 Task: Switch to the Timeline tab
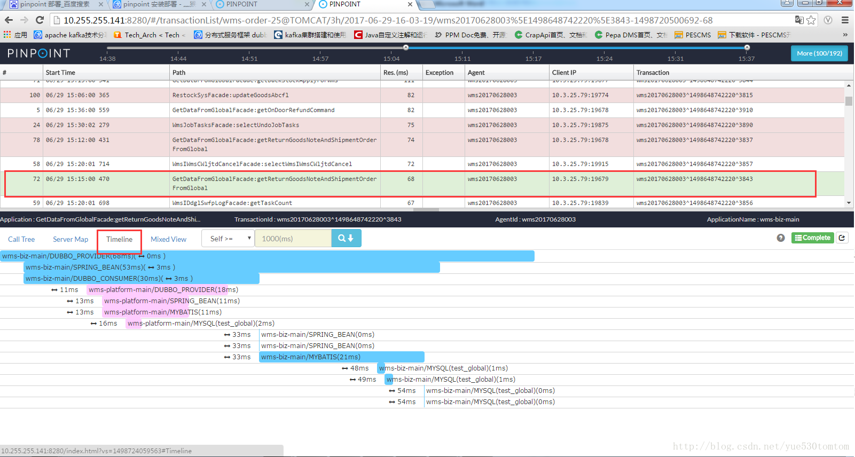coord(119,239)
